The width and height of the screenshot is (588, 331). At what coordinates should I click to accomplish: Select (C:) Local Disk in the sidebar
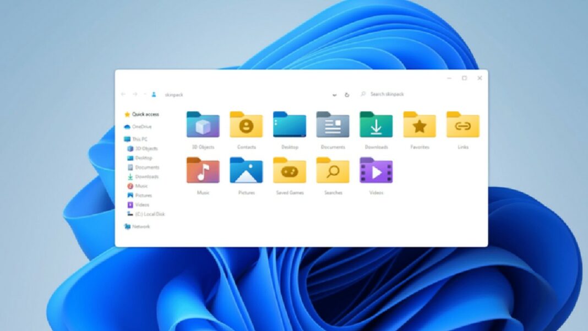(146, 214)
